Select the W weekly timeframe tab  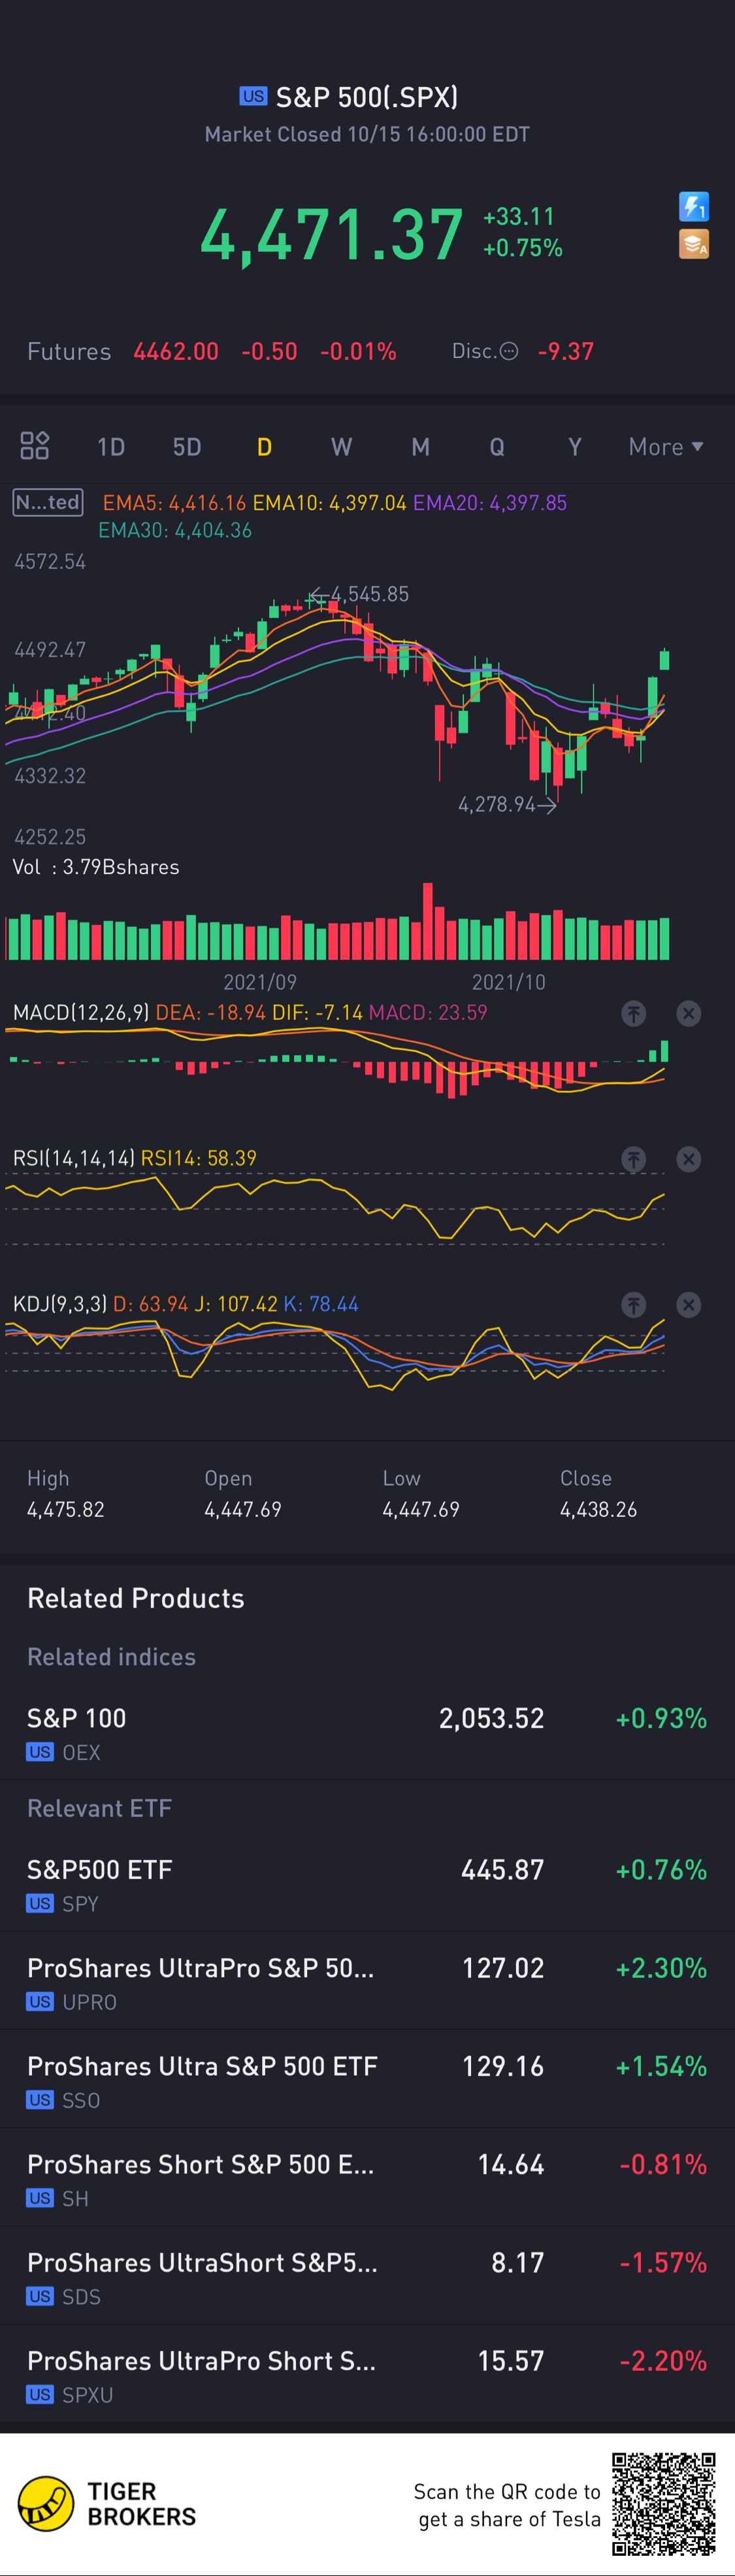click(x=341, y=447)
